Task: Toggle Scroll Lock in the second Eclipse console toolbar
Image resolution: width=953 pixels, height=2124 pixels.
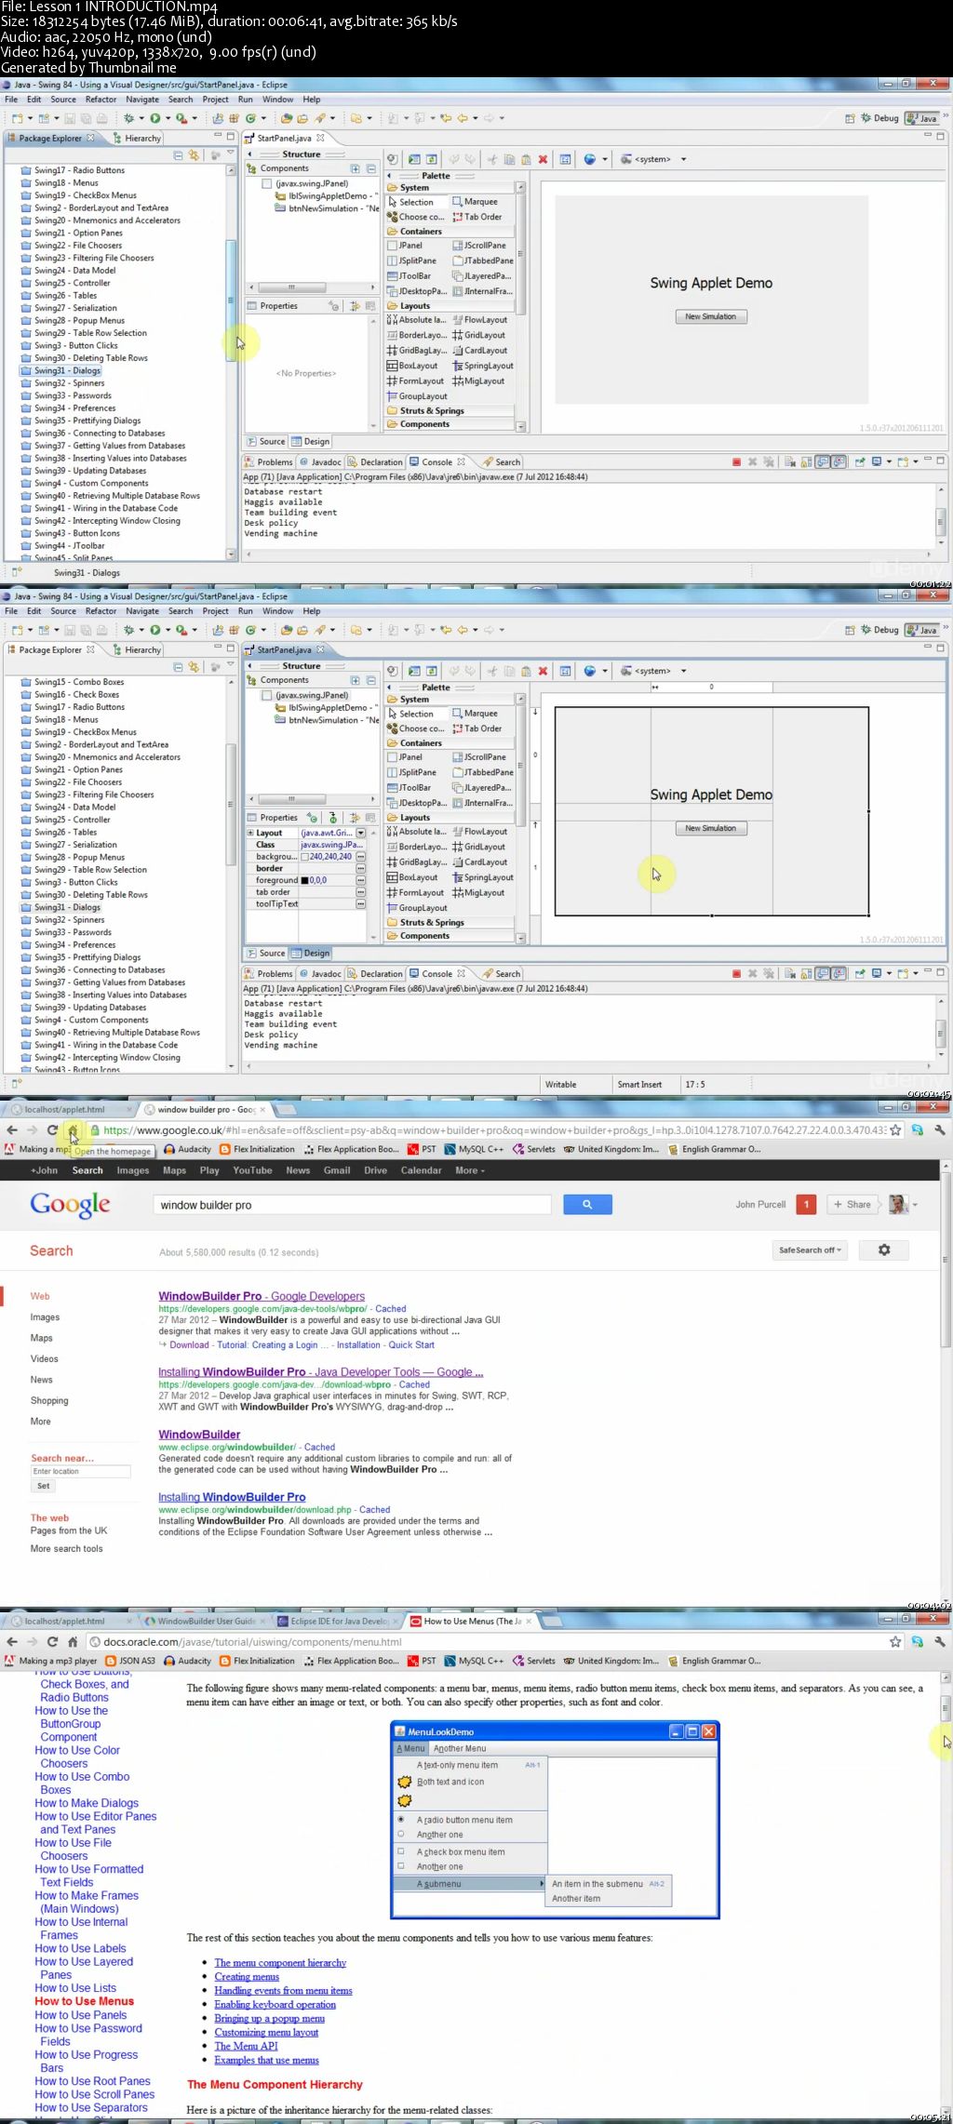Action: 807,973
